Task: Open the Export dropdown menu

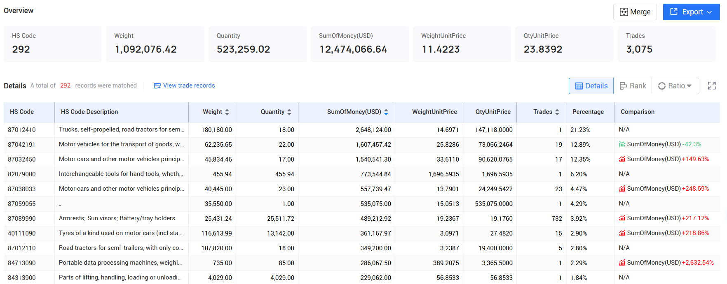Action: tap(691, 12)
